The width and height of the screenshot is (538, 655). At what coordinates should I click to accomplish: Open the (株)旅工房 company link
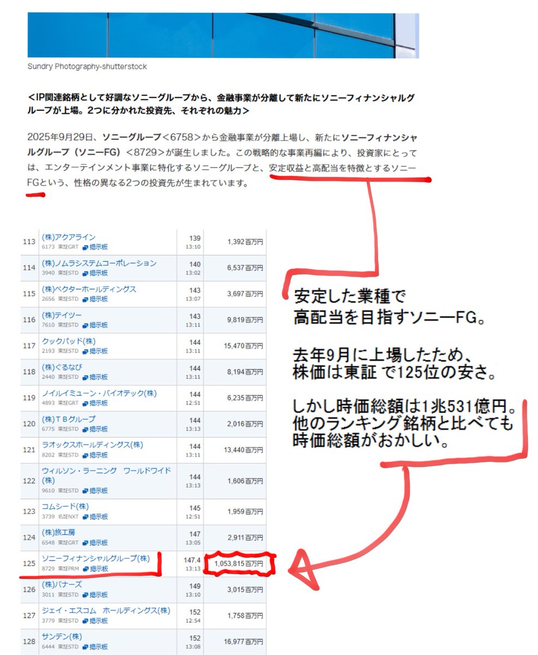click(x=58, y=533)
